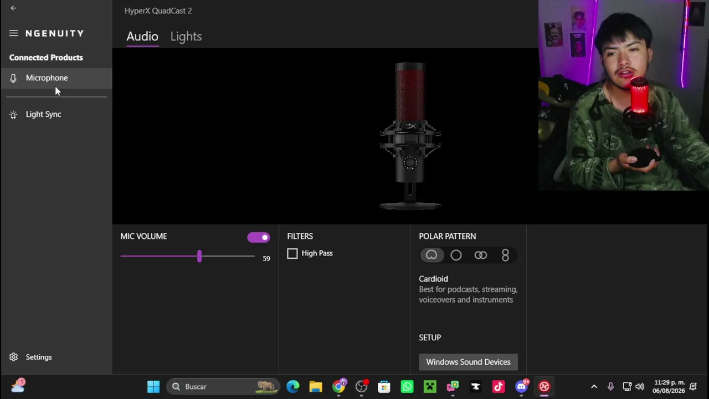Select Microphone in Connected Products
This screenshot has width=709, height=399.
click(56, 78)
